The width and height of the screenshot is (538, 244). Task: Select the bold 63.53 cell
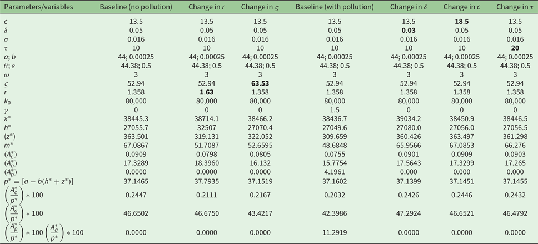(x=260, y=82)
